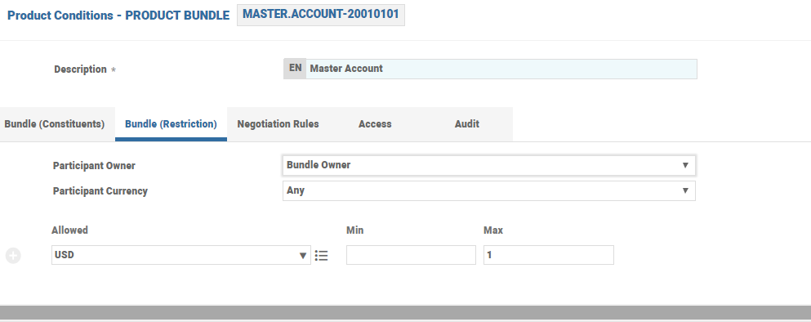Click into the Master Account description field
This screenshot has width=811, height=322.
click(501, 69)
